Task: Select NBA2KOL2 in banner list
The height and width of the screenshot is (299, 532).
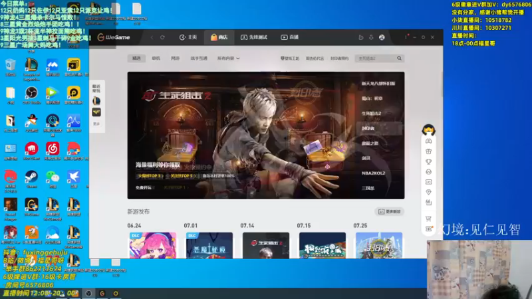Action: [373, 173]
